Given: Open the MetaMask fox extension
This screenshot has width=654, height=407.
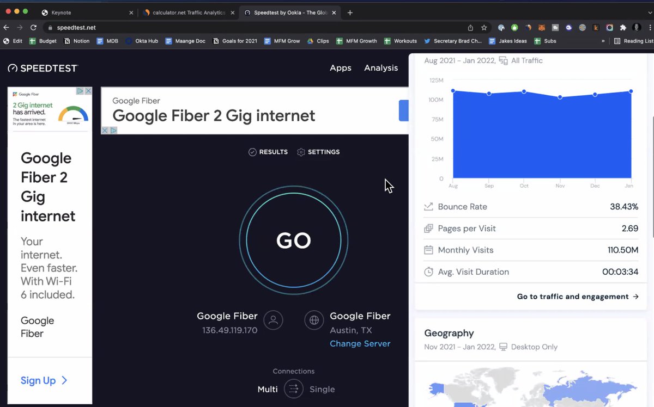Looking at the screenshot, I should tap(542, 27).
